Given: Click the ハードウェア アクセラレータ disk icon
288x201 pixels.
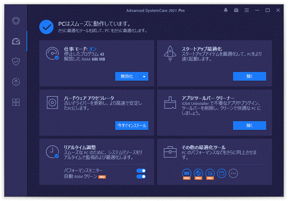Looking at the screenshot, I should point(52,103).
